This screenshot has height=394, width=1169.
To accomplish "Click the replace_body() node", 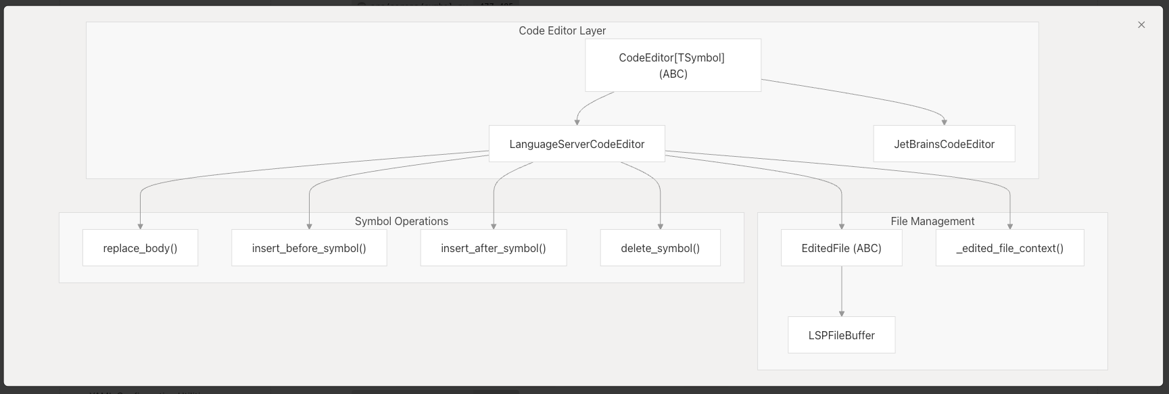I will pos(140,248).
